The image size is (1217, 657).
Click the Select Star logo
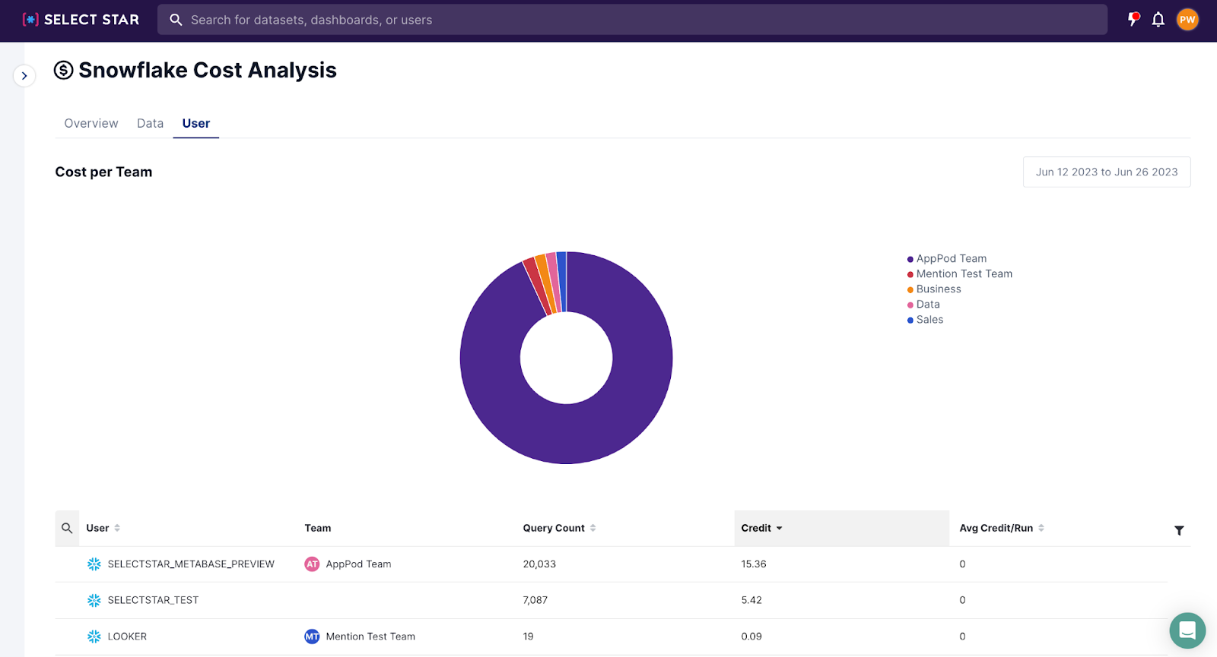(x=81, y=20)
